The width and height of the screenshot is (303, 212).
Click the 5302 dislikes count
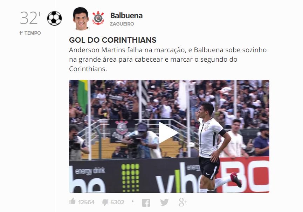pyautogui.click(x=117, y=202)
